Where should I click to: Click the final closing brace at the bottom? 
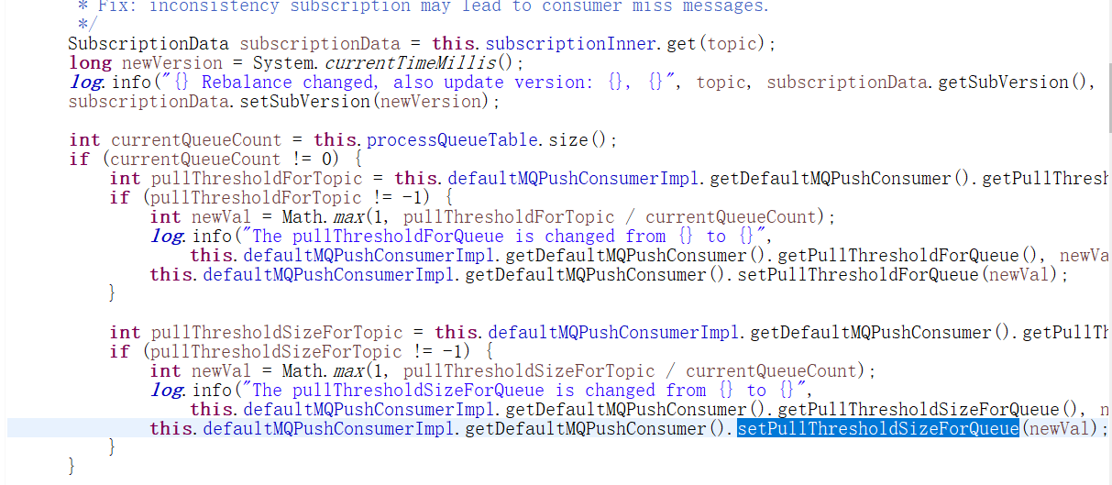pos(72,466)
